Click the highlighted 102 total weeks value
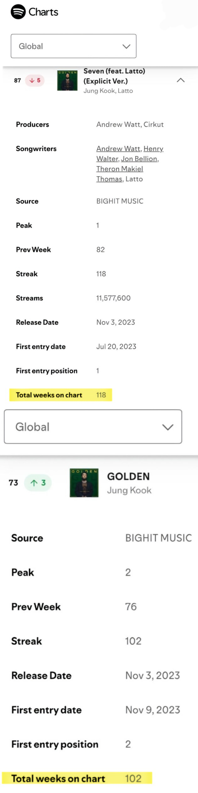This screenshot has height=793, width=198. pyautogui.click(x=133, y=778)
